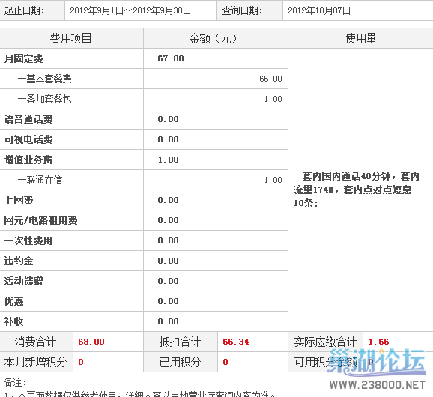This screenshot has width=433, height=397.
Task: Click the 已用积分 label
Action: (x=180, y=362)
